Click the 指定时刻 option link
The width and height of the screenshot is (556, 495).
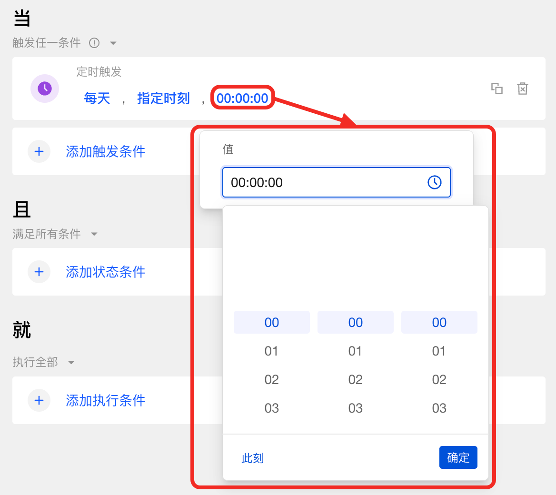[x=163, y=99]
